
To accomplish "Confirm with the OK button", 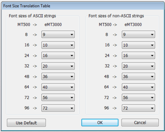I will coord(100,122).
